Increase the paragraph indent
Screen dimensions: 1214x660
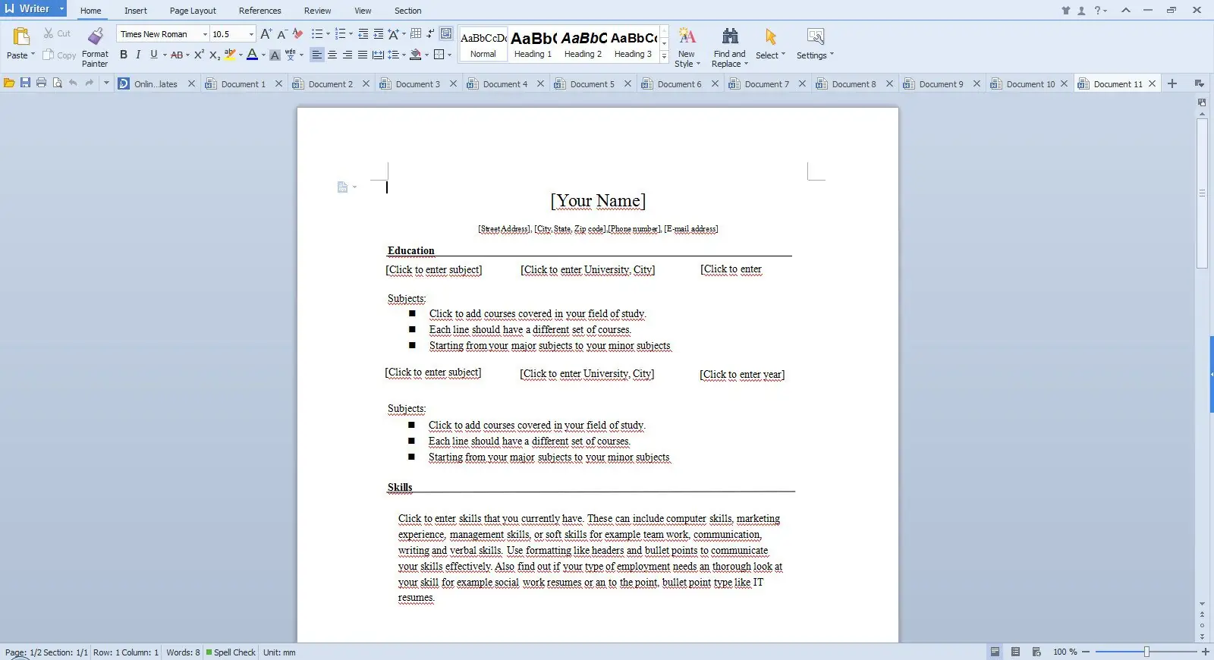click(x=379, y=34)
